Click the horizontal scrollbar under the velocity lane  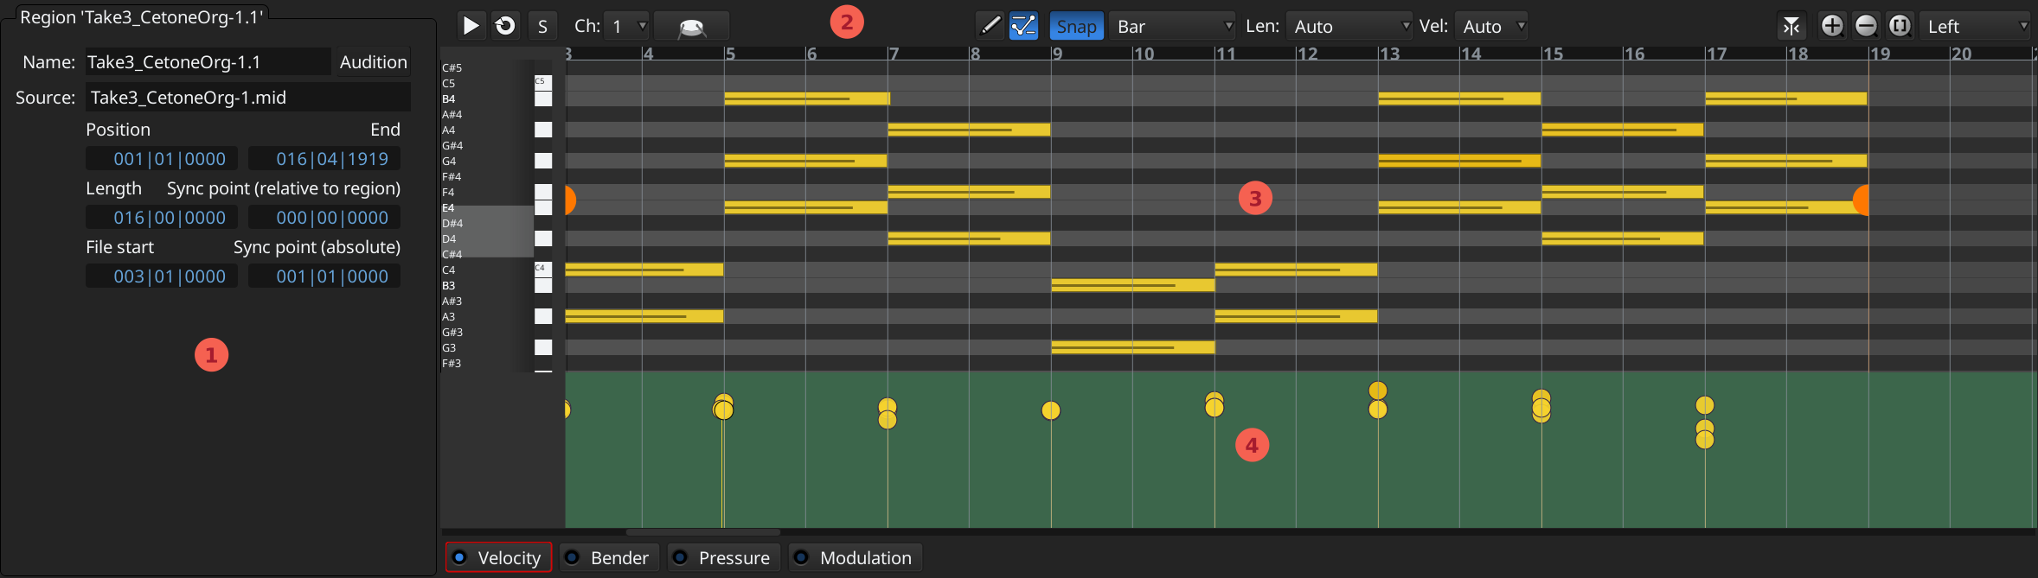pos(702,532)
